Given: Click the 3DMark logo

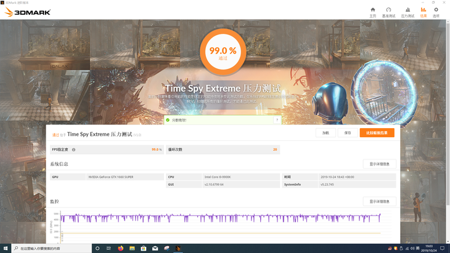Looking at the screenshot, I should coord(28,12).
